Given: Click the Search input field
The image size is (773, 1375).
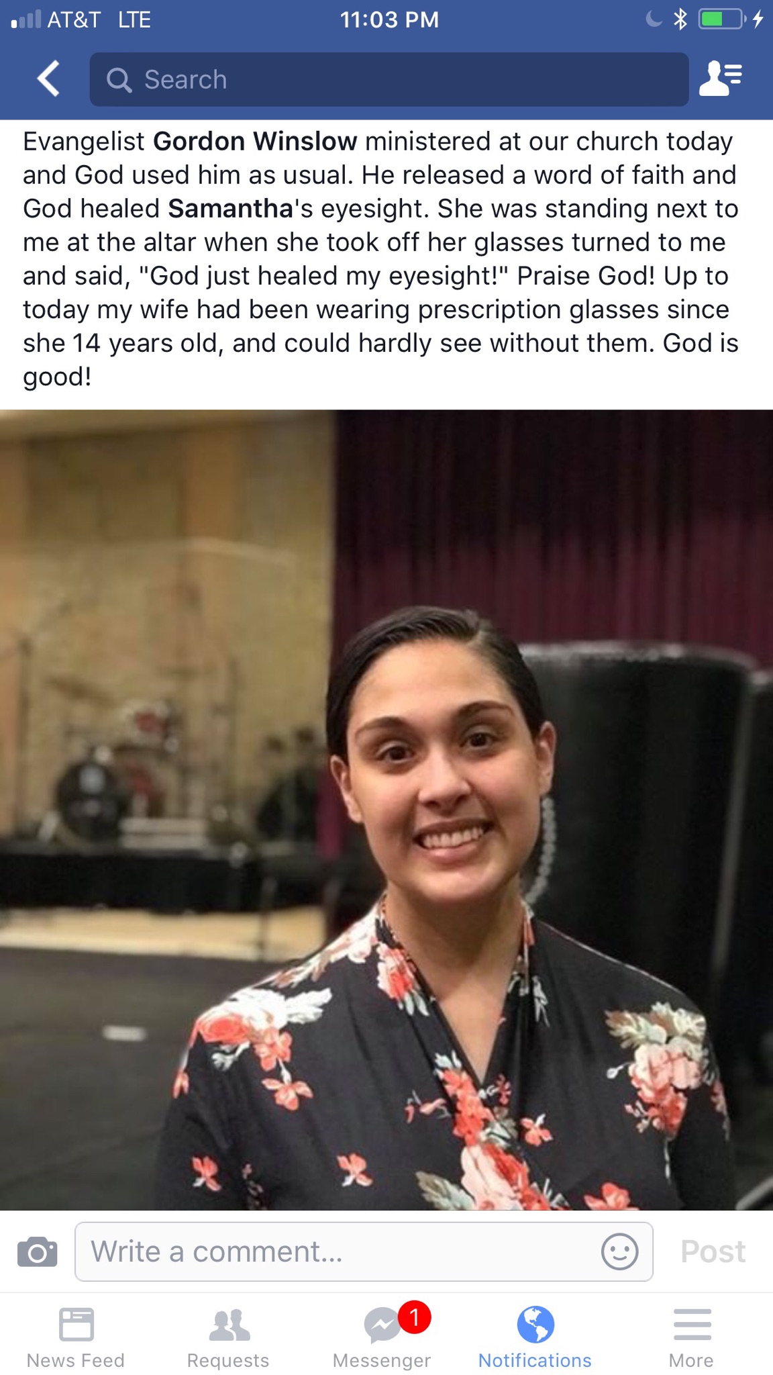Looking at the screenshot, I should 389,79.
